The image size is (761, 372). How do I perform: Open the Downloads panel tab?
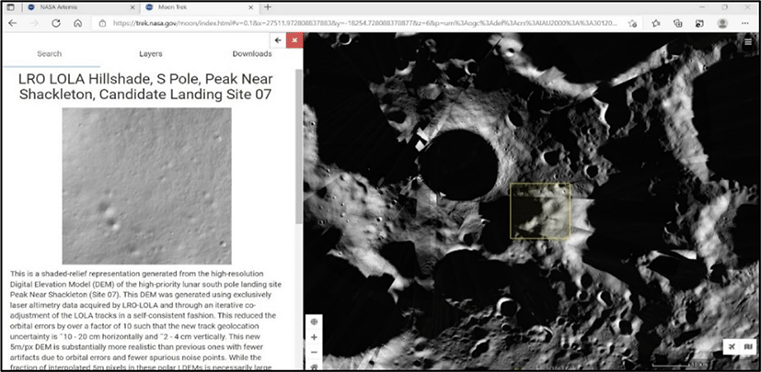252,54
